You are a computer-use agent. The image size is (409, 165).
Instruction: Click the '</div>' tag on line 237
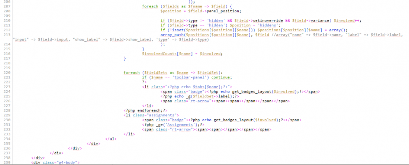click(57, 153)
